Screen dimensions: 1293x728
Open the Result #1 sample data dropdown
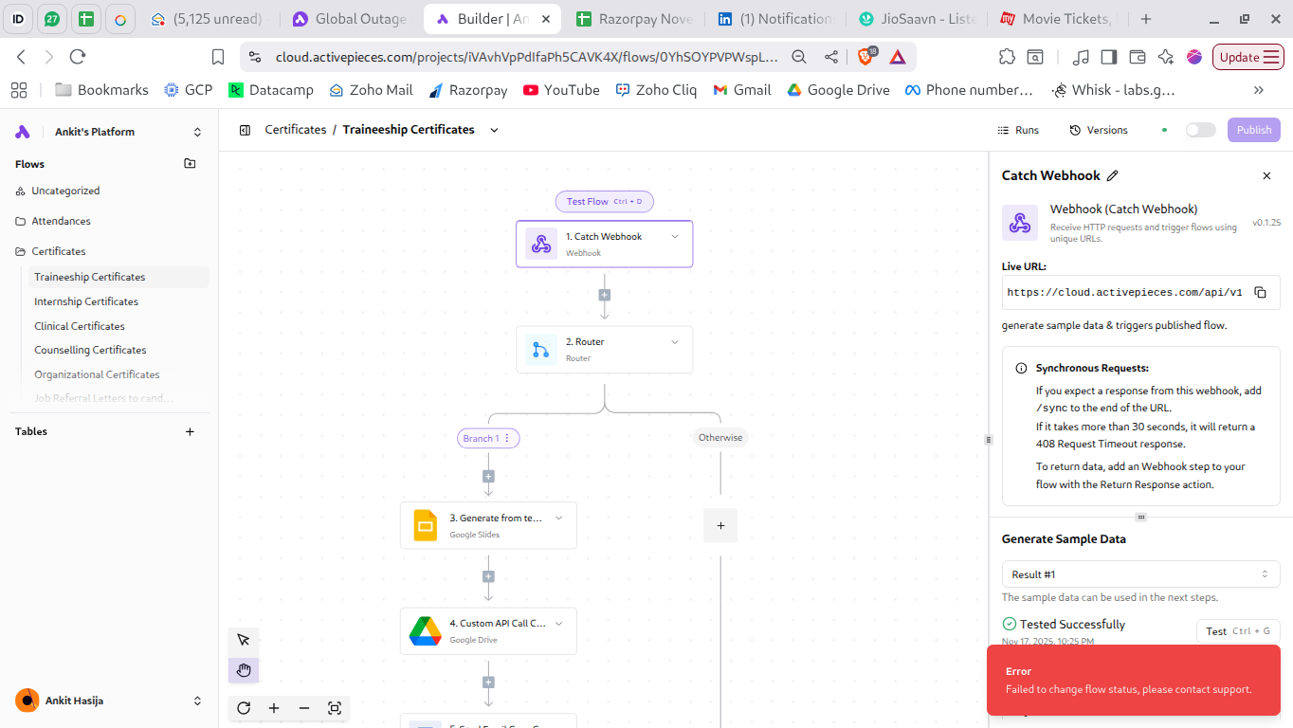click(1140, 574)
